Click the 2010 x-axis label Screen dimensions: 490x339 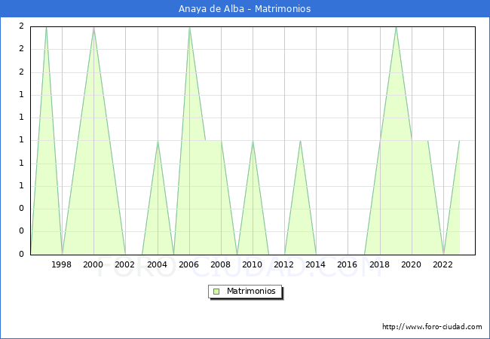coord(253,264)
